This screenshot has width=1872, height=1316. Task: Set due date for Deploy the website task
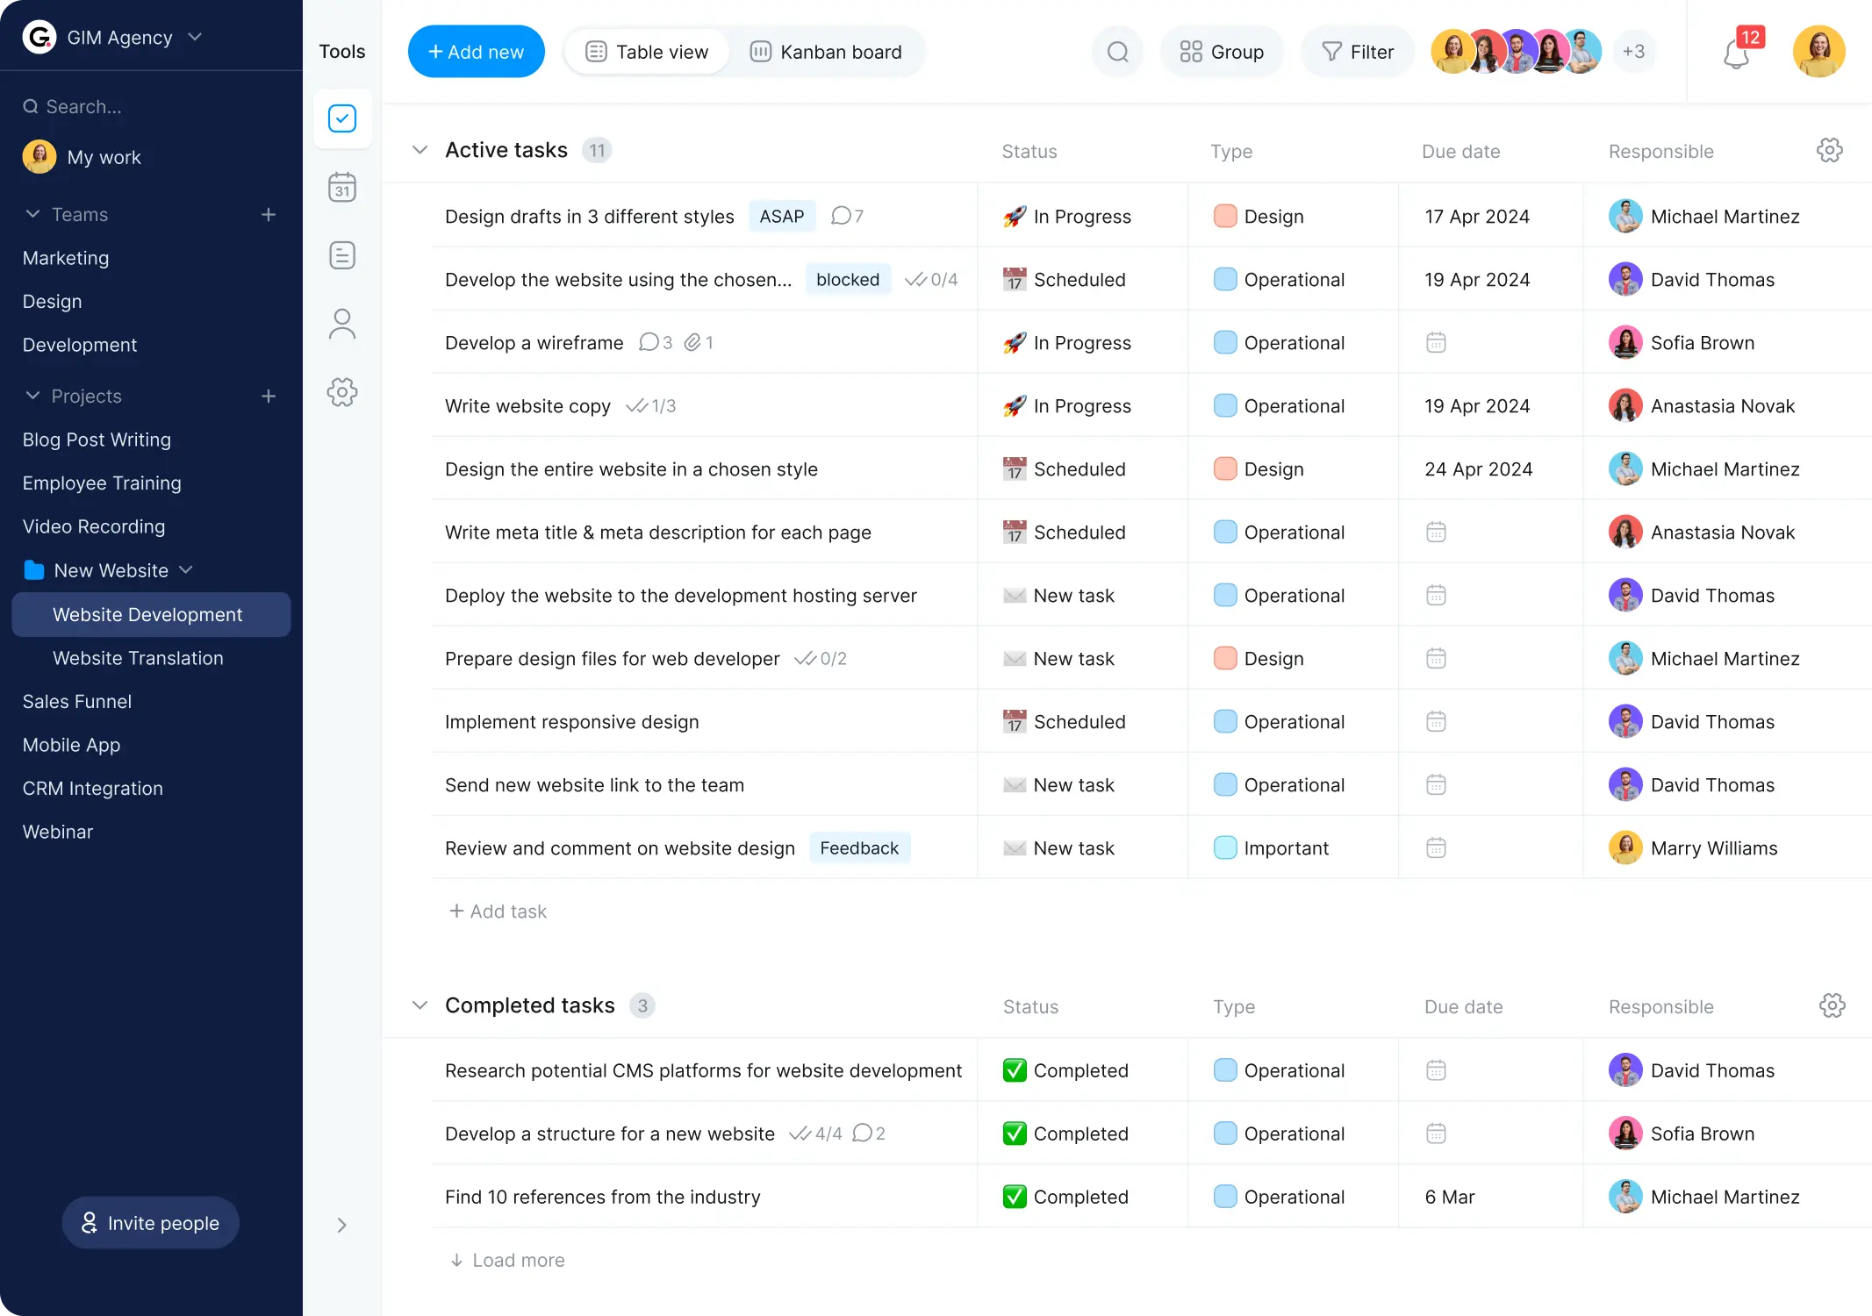point(1436,595)
